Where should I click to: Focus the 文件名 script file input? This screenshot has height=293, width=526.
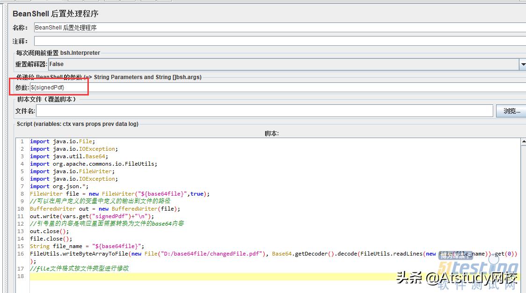click(264, 111)
